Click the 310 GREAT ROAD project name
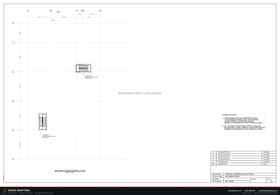The height and width of the screenshot is (195, 280). coord(232,176)
